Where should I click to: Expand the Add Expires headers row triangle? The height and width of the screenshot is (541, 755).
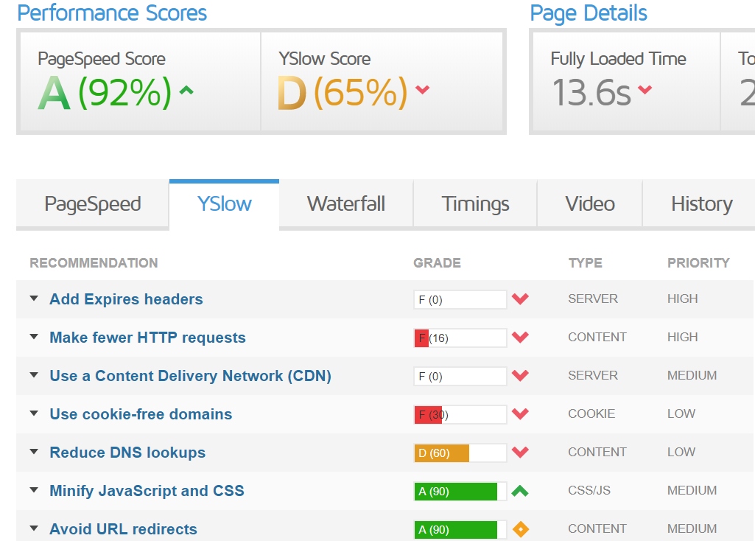tap(34, 299)
